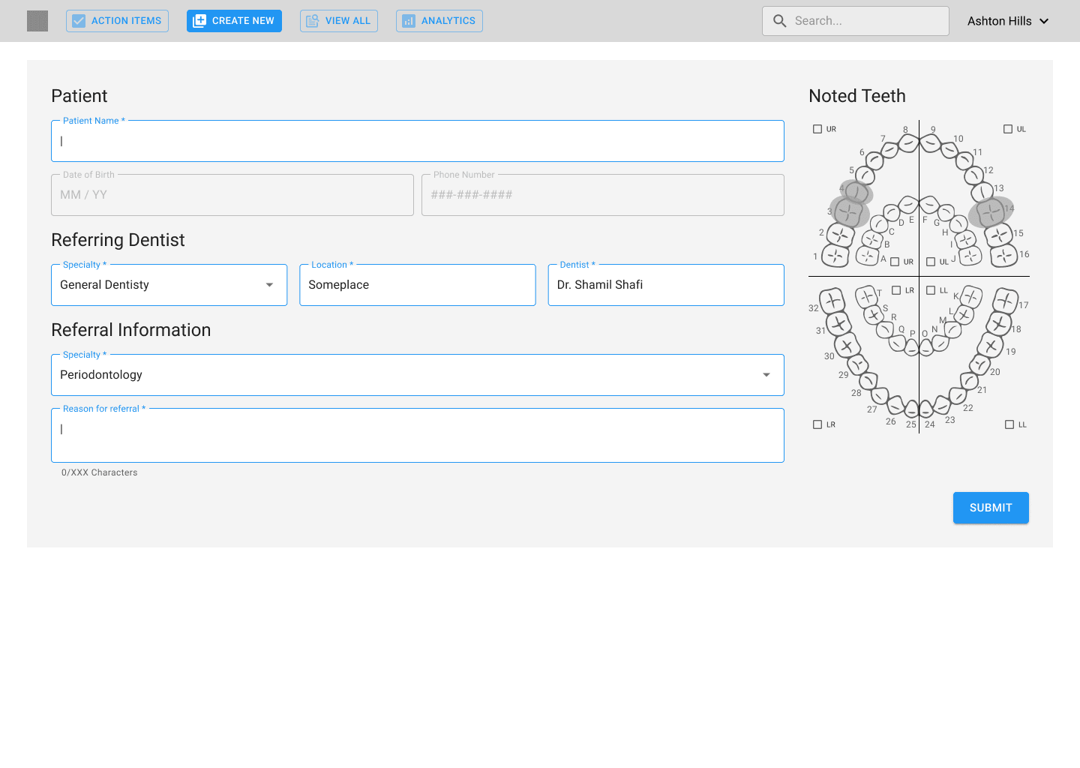Click Phone Number field
Viewport: 1080px width, 768px height.
(603, 195)
